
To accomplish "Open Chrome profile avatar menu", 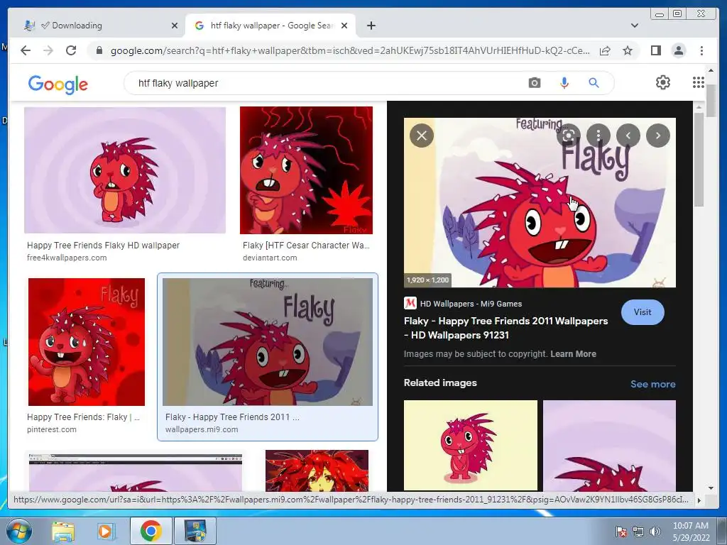I will coord(678,50).
